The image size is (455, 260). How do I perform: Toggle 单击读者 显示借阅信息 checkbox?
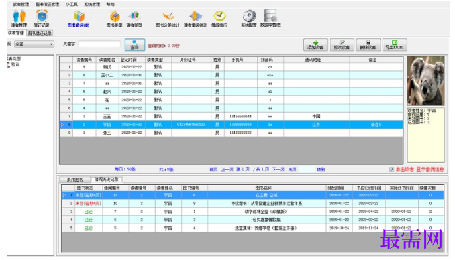(x=391, y=170)
